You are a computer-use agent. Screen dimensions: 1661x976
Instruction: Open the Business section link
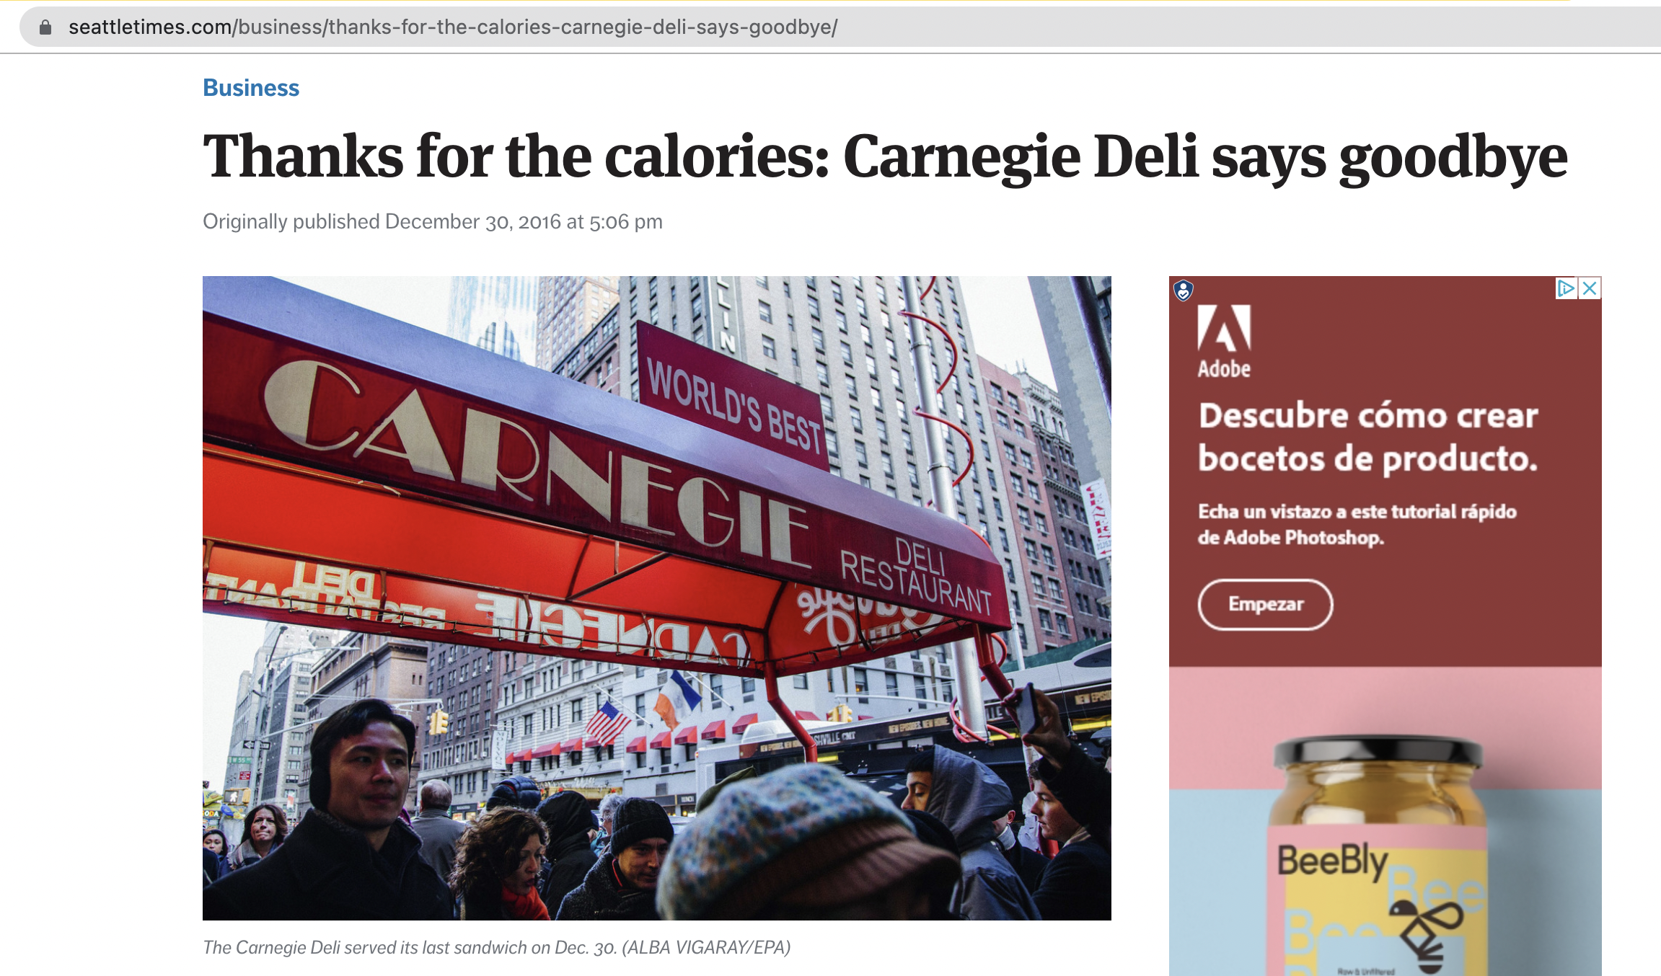coord(251,87)
